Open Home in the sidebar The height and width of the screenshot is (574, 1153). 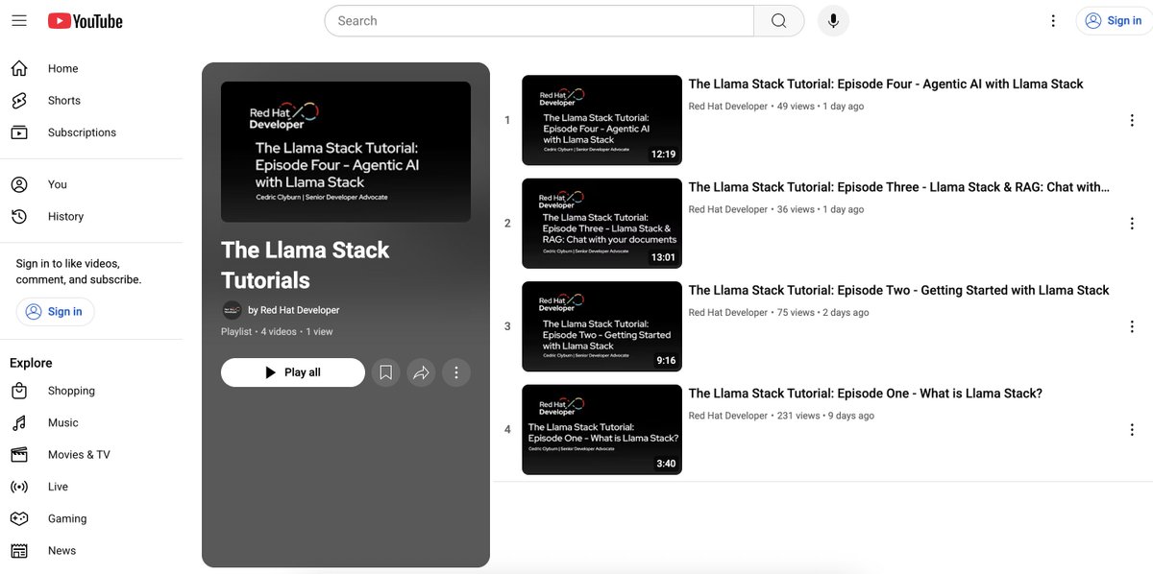pyautogui.click(x=91, y=68)
